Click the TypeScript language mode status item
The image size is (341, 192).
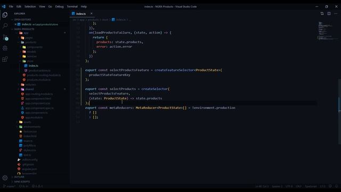(311, 186)
